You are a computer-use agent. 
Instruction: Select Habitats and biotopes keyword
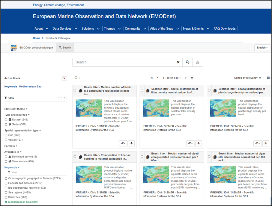coord(6,183)
